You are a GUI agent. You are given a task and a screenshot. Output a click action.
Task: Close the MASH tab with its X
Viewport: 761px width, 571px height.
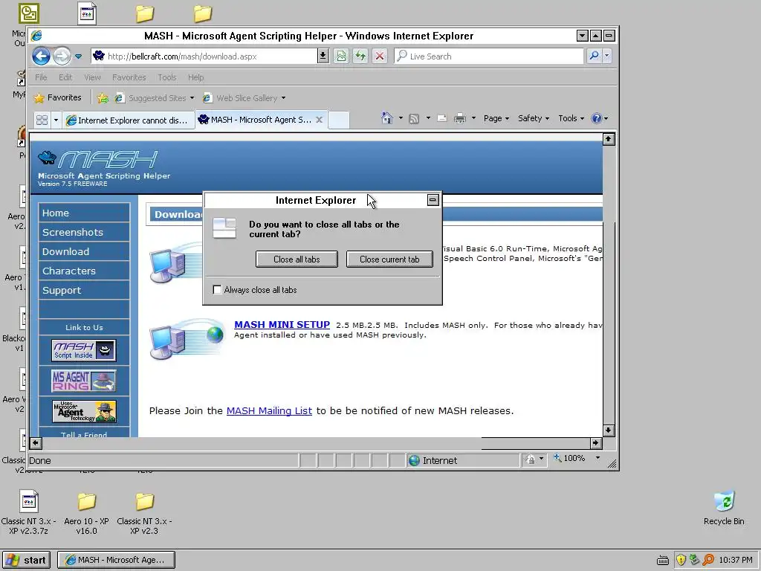pyautogui.click(x=320, y=120)
